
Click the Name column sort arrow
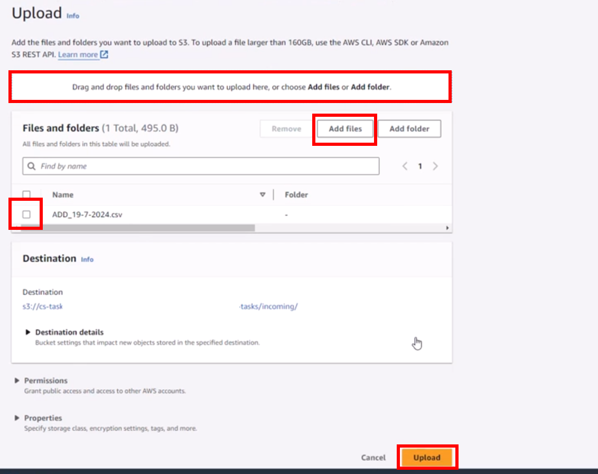click(263, 195)
